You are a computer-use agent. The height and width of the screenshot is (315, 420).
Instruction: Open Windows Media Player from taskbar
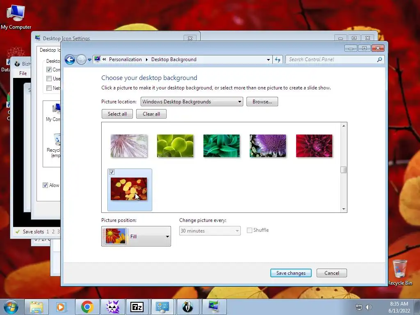(x=62, y=307)
